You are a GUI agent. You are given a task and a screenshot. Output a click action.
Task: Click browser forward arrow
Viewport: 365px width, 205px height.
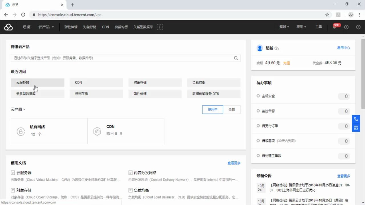click(15, 15)
